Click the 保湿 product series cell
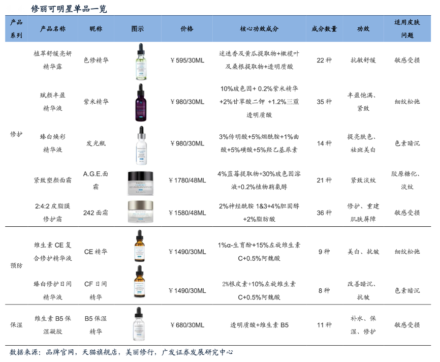Screen dimensions: 440x362 point(16,325)
